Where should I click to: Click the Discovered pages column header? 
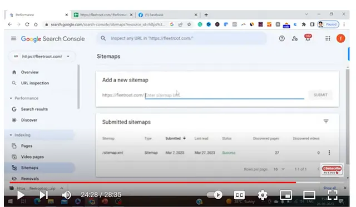[266, 138]
